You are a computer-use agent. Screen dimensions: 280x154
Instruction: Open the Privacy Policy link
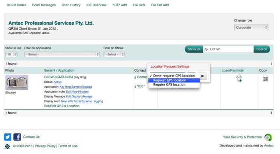coord(45,146)
